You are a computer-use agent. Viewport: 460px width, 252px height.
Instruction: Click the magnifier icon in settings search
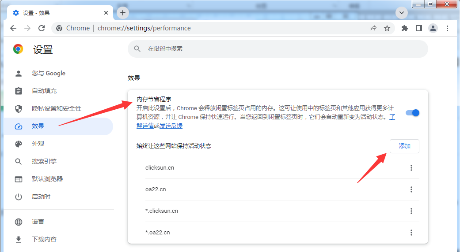coord(137,49)
